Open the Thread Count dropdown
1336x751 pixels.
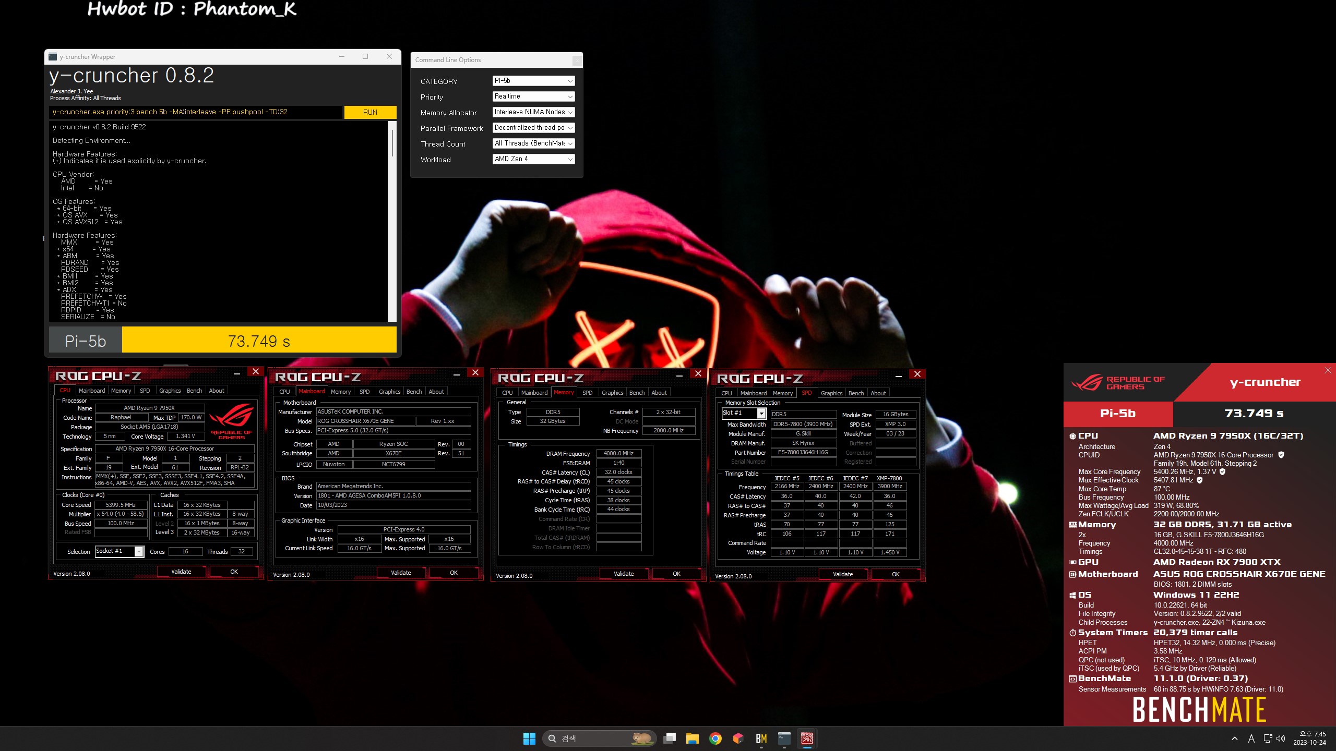533,143
